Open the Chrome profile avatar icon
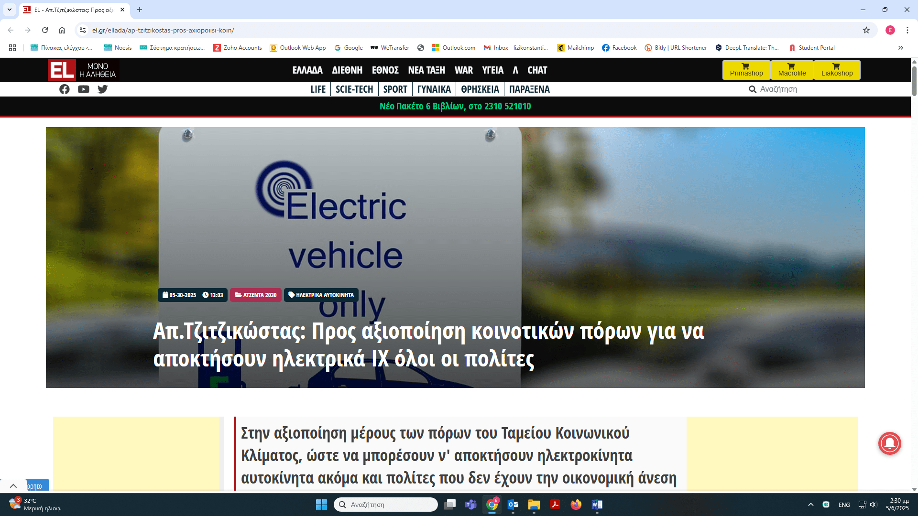Viewport: 918px width, 516px height. click(x=890, y=30)
